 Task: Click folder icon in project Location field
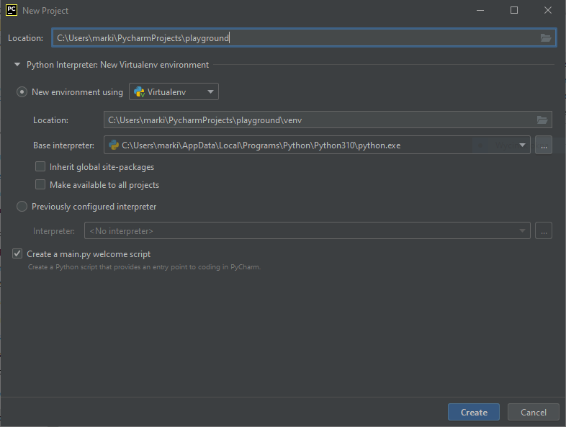tap(545, 38)
